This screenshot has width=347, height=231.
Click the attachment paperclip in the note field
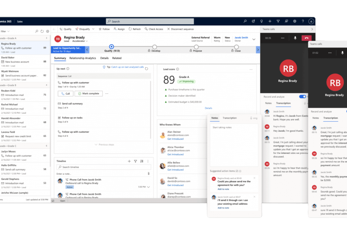148,174
